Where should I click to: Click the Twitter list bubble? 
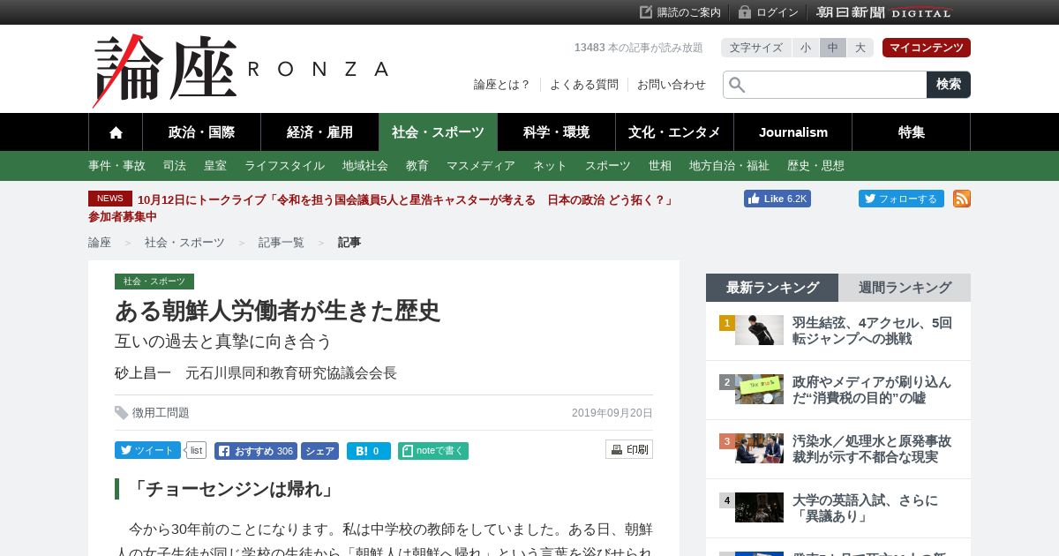point(196,450)
